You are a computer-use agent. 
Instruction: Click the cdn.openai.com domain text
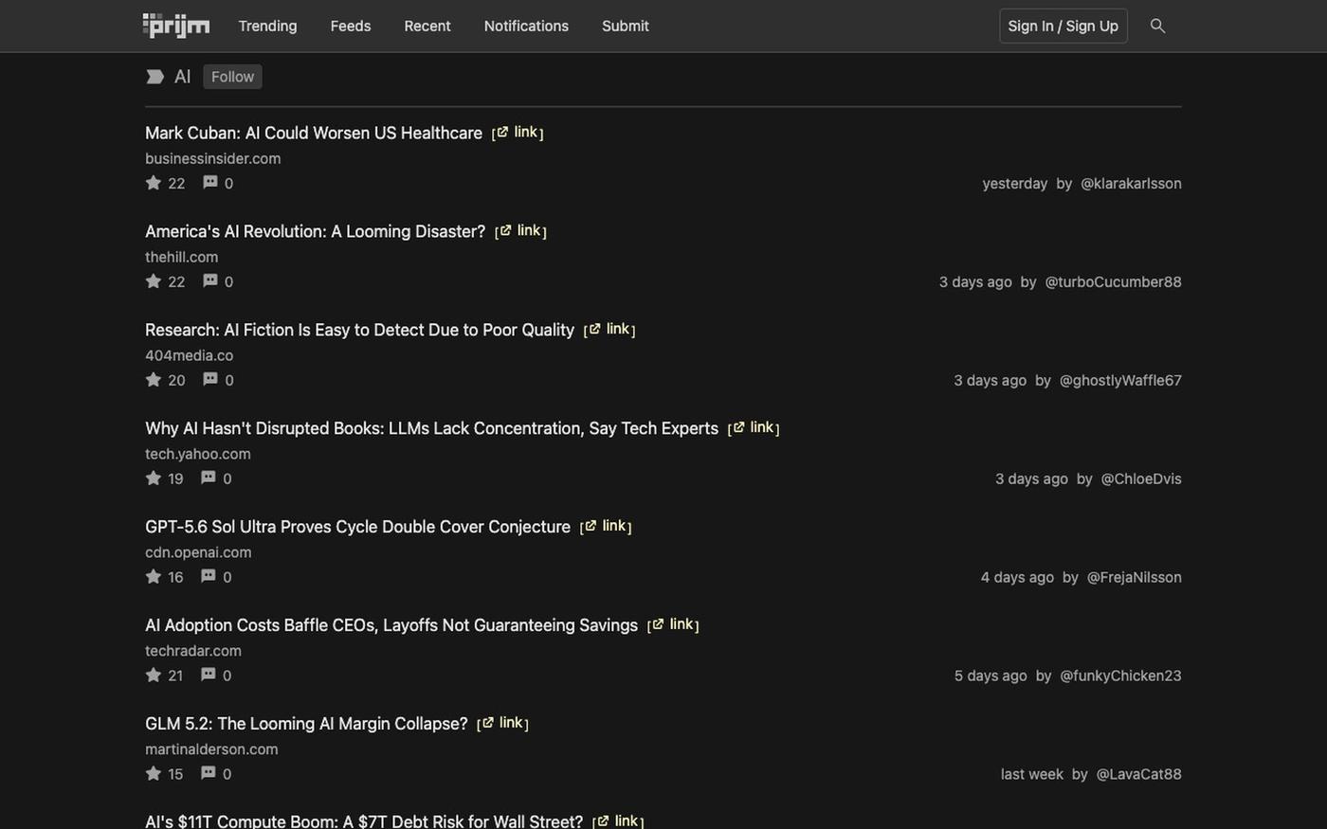click(198, 552)
